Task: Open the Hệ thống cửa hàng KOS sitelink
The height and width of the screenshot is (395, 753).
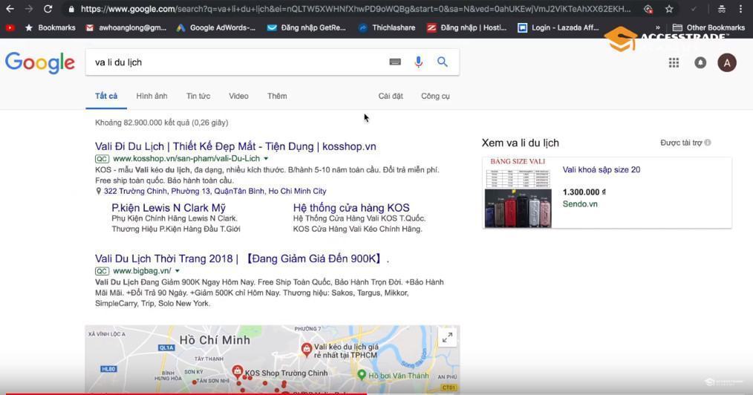Action: tap(351, 208)
